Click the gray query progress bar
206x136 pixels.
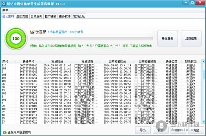(x=91, y=39)
